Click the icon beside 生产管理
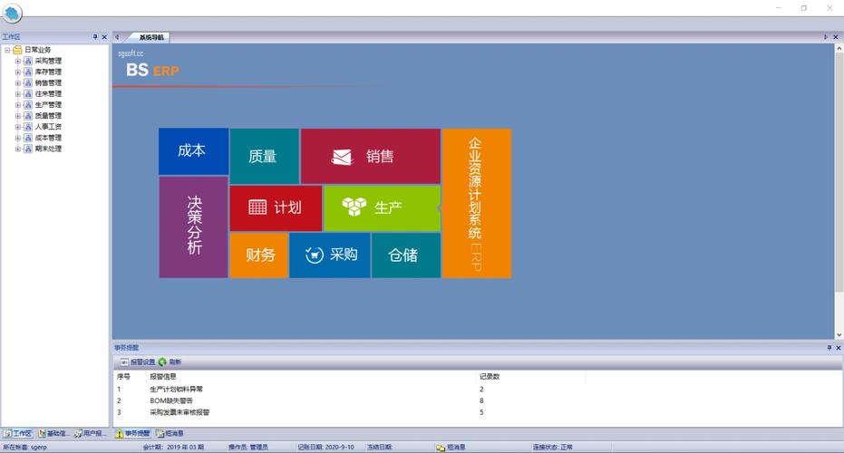Screen dimensions: 844x453 click(28, 105)
